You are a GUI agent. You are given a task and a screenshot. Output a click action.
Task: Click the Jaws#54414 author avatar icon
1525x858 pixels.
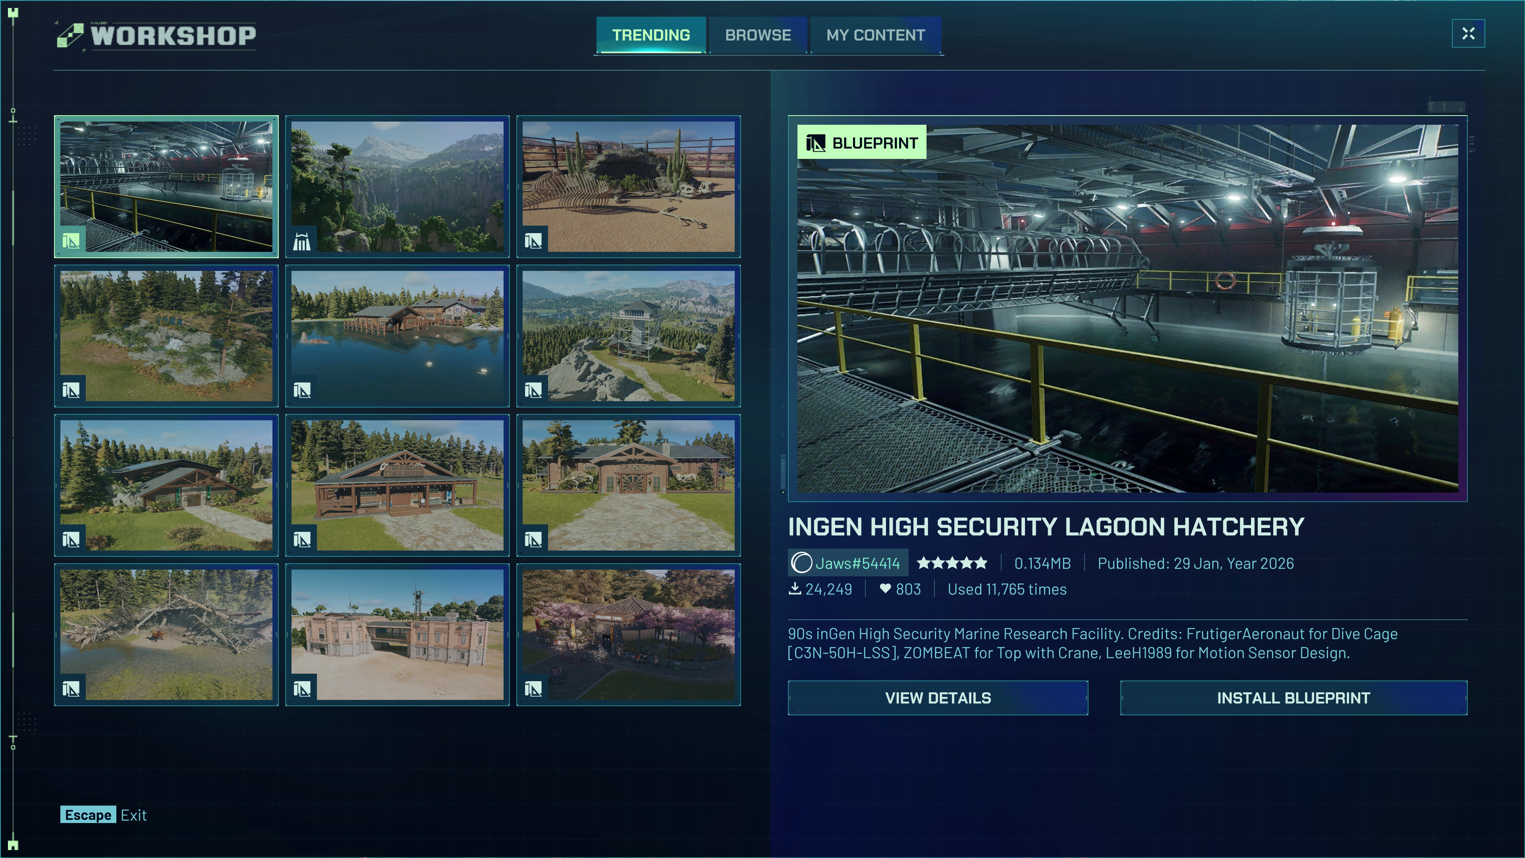pos(801,562)
